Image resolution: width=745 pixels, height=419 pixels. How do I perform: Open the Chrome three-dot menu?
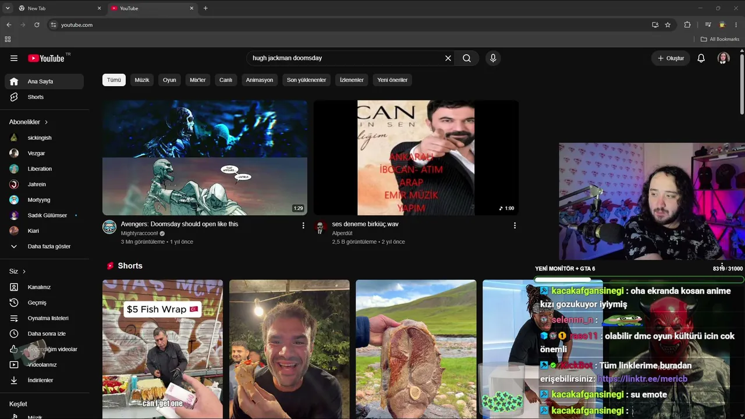tap(736, 25)
